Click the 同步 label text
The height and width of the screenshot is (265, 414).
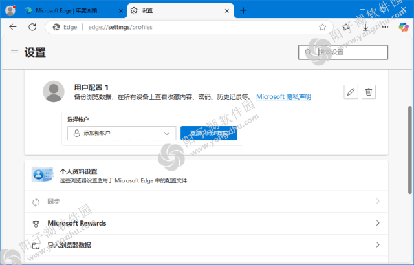(x=54, y=202)
